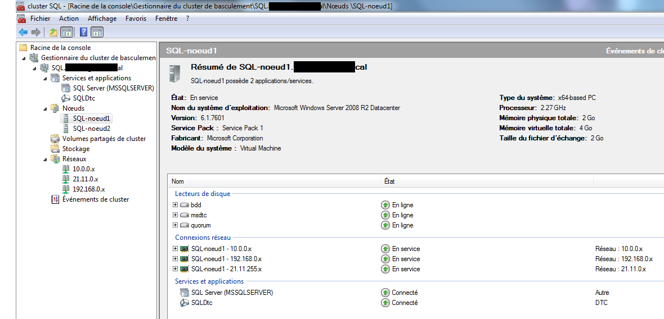Viewport: 664px width, 319px height.
Task: Open the Affichage menu
Action: (x=102, y=19)
